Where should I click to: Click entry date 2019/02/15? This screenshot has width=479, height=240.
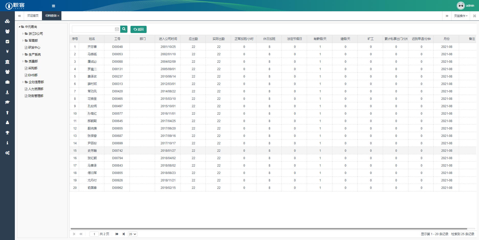click(x=168, y=188)
